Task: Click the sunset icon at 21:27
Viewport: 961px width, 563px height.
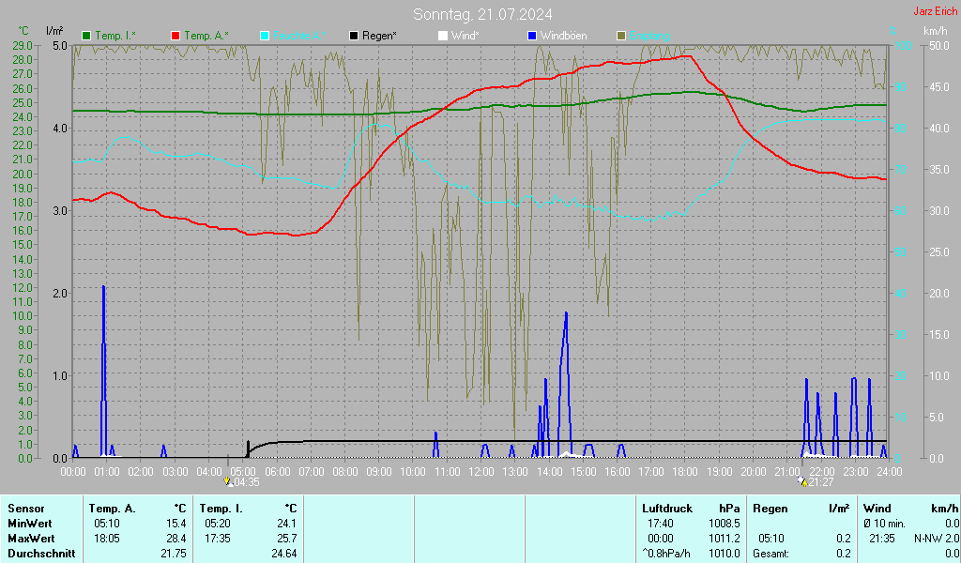Action: point(801,481)
